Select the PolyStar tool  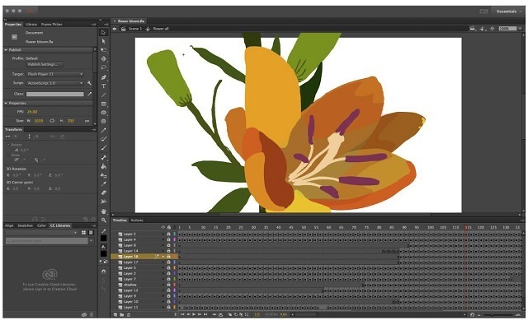point(103,121)
